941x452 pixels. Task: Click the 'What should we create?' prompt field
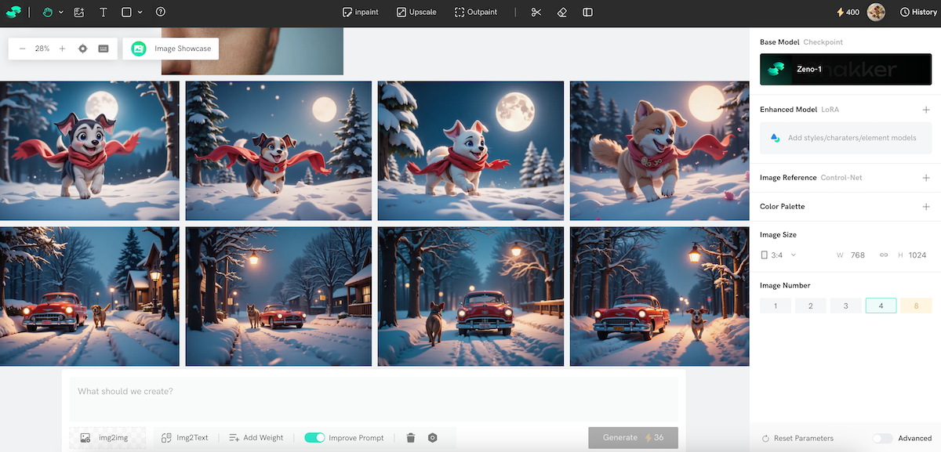pyautogui.click(x=373, y=398)
